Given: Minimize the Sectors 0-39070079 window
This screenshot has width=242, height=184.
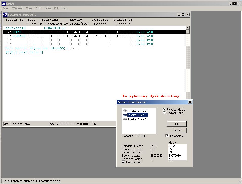Looking at the screenshot, I should pos(179,15).
